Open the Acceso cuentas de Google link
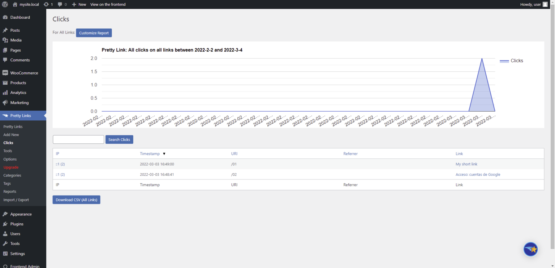The height and width of the screenshot is (268, 555). pos(478,174)
